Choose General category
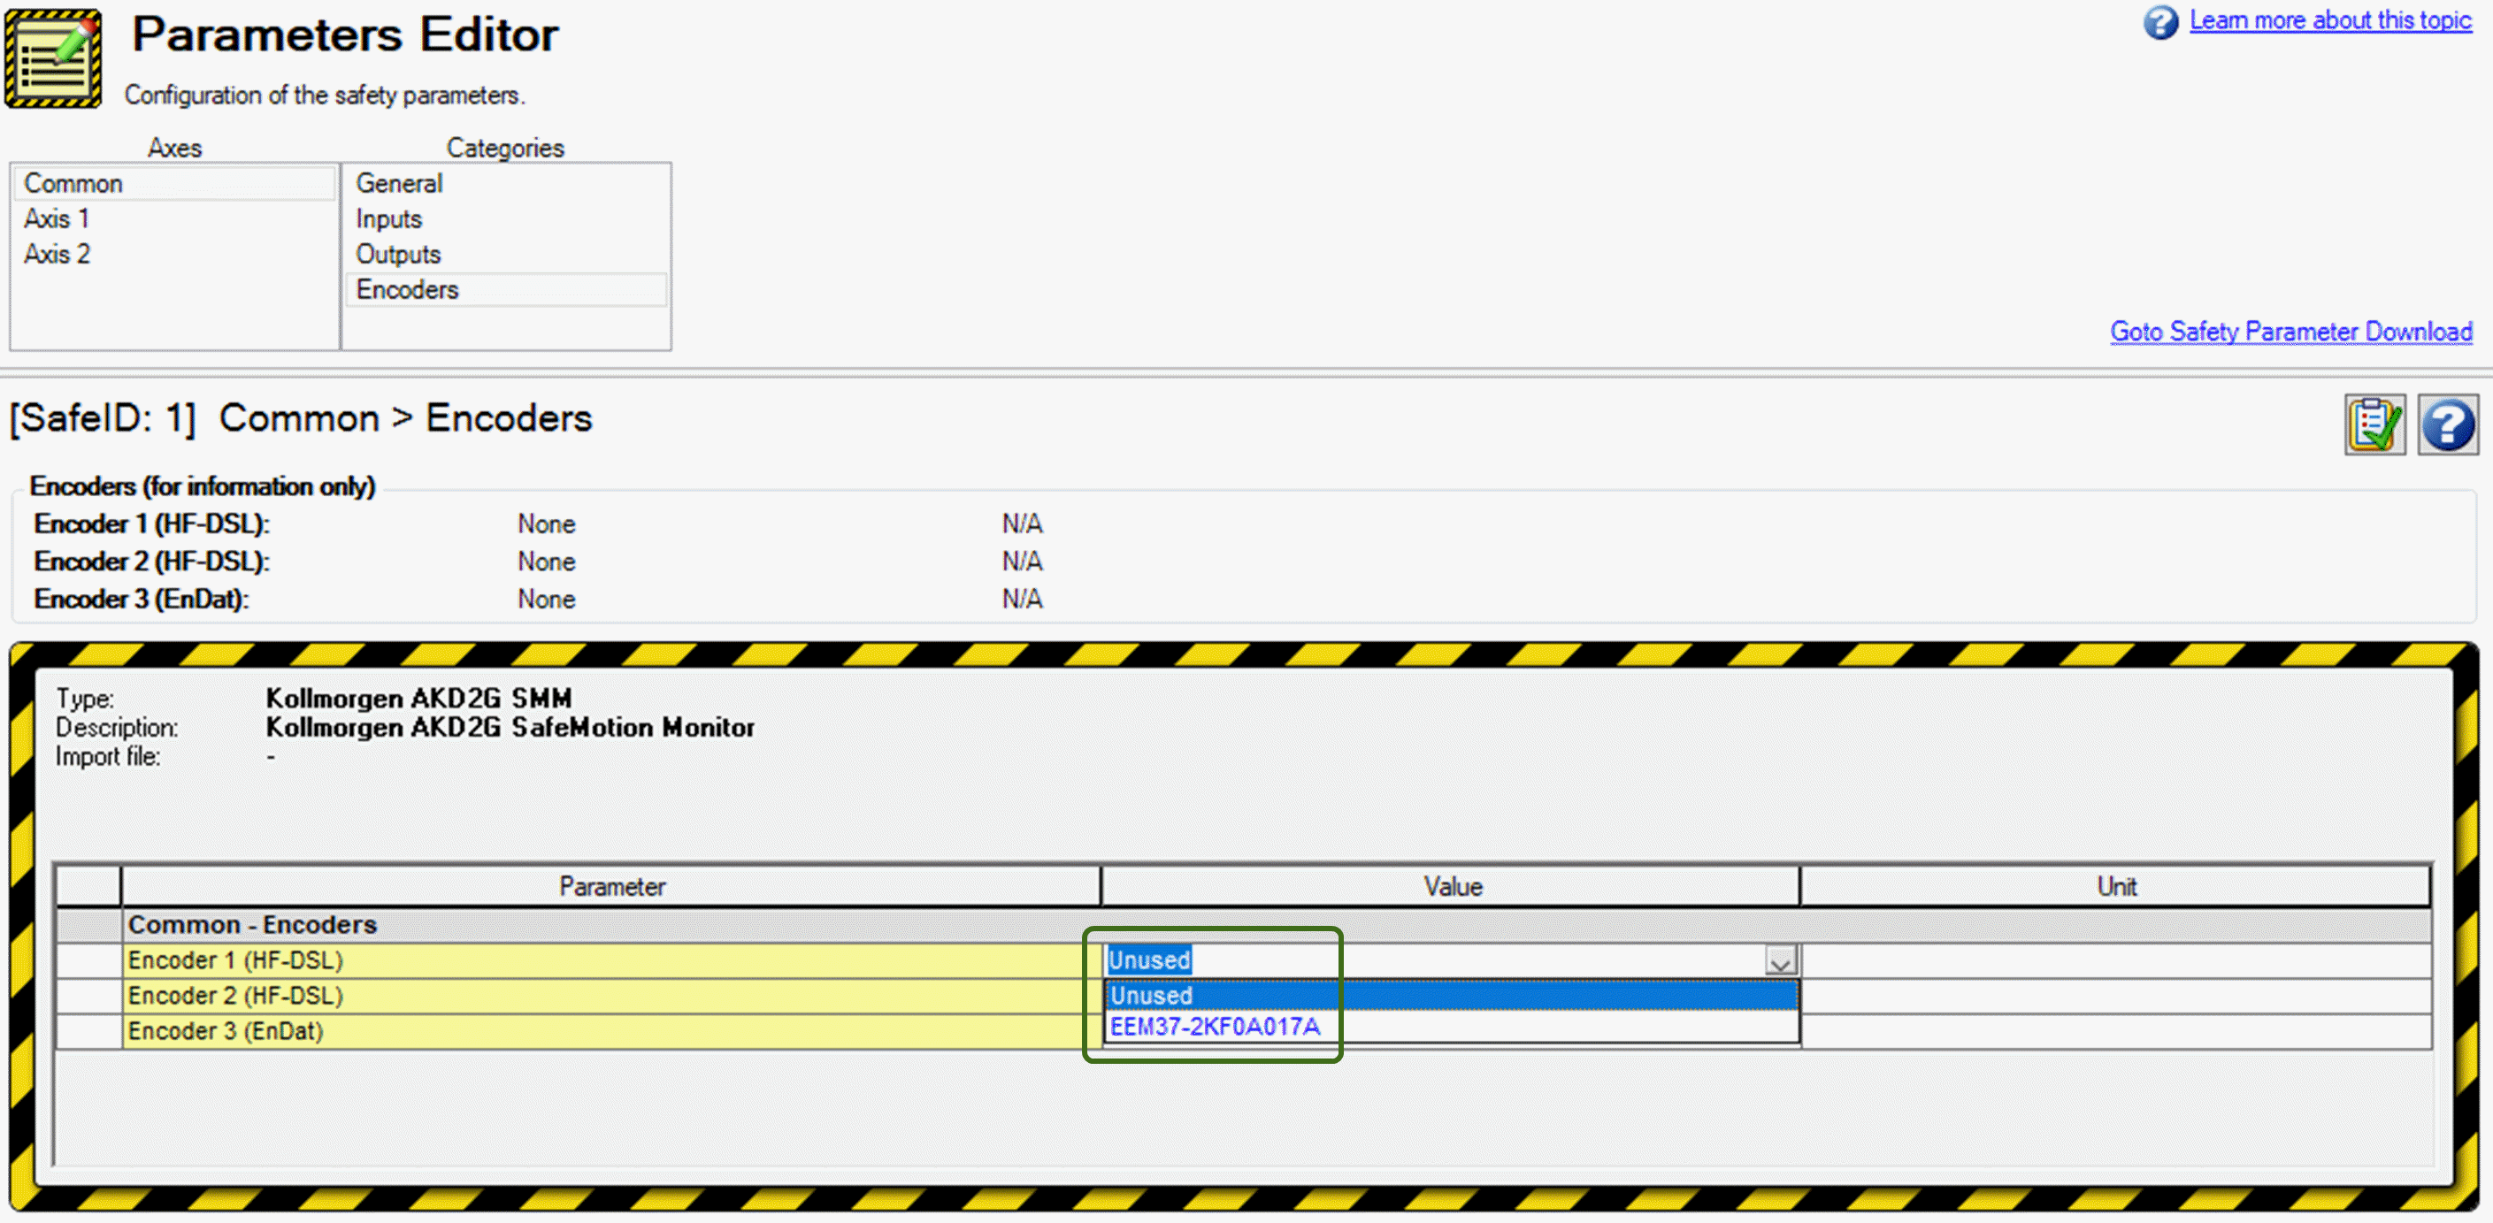This screenshot has width=2493, height=1223. point(506,183)
